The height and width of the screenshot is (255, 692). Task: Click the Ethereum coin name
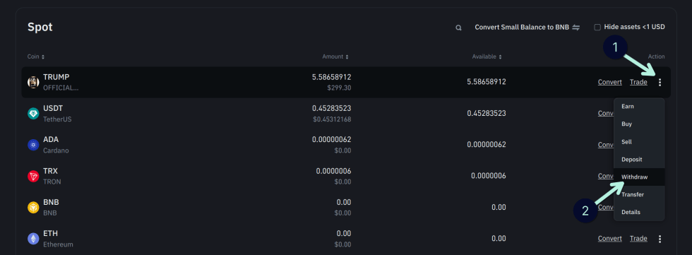click(x=58, y=244)
